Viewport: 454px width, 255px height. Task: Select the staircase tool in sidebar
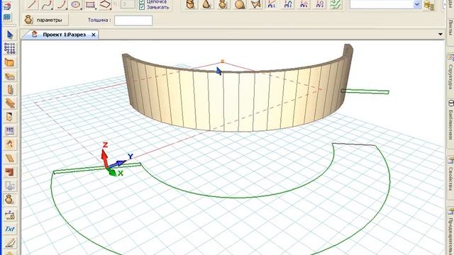point(9,158)
